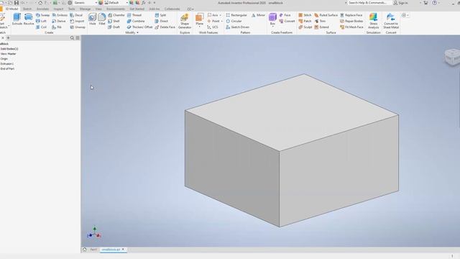Open the View ribbon tab
The height and width of the screenshot is (259, 460).
coord(98,9)
